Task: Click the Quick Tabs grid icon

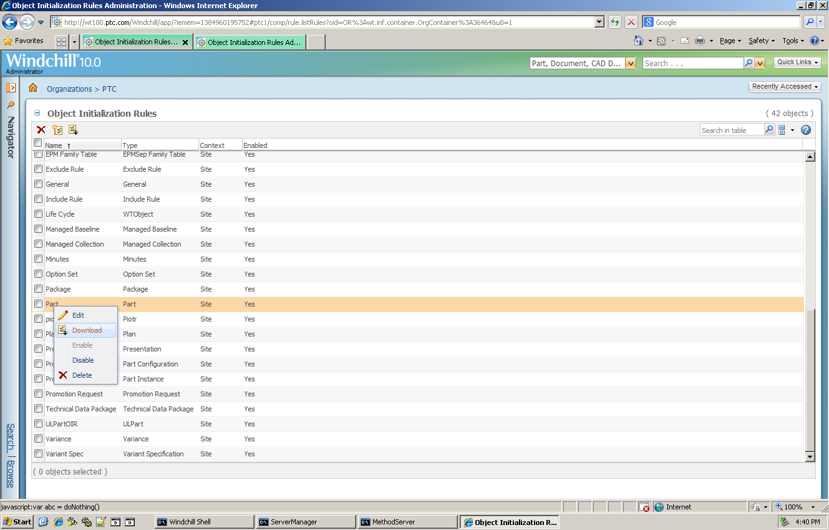Action: pos(61,42)
